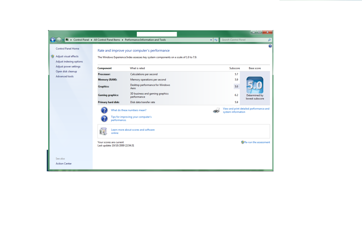Viewport: 362px width, 226px height.
Task: Open Learn more about scores and software online
Action: pyautogui.click(x=133, y=131)
